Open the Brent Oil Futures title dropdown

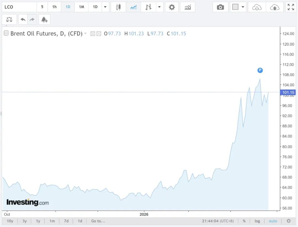click(x=86, y=34)
